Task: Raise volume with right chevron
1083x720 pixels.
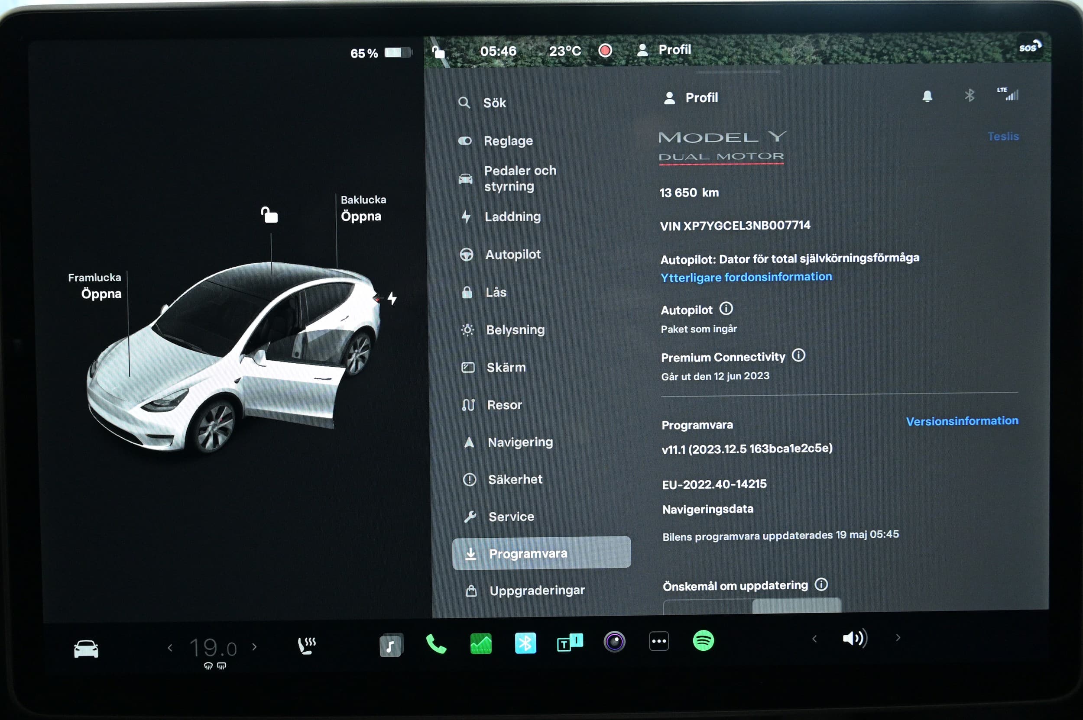Action: click(898, 637)
